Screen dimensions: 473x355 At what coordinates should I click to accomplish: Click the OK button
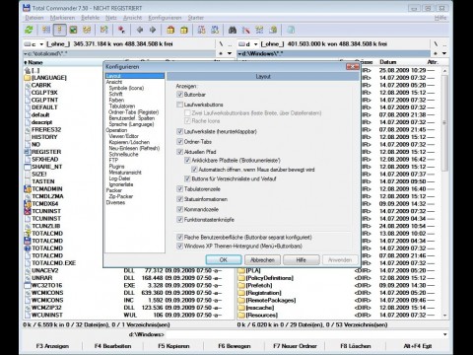[x=224, y=259]
